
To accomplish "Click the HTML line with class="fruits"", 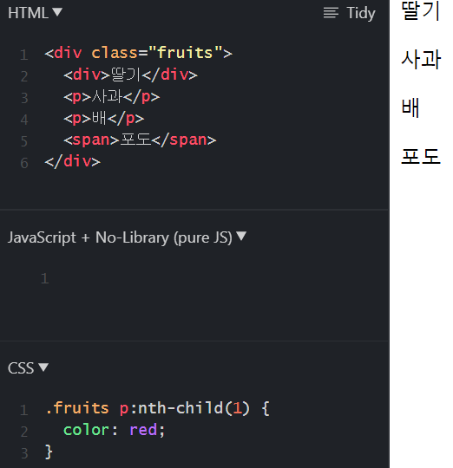I will coord(138,53).
